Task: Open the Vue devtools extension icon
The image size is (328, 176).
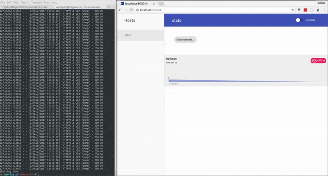Action: 299,10
